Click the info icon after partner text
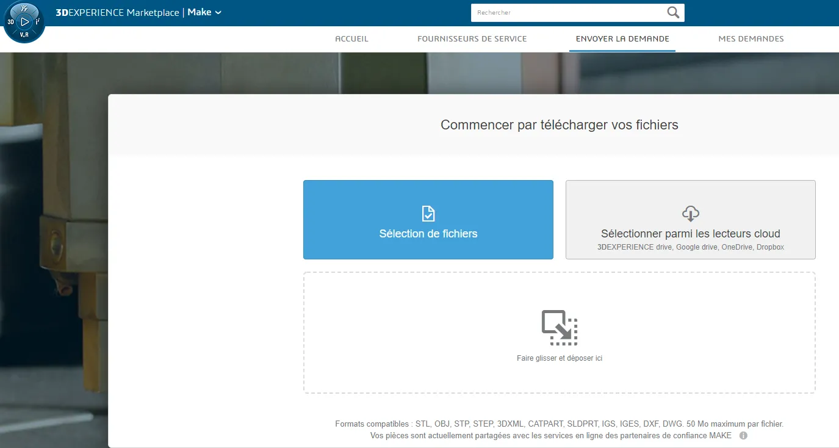Screen dimensions: 839x448 (x=743, y=436)
